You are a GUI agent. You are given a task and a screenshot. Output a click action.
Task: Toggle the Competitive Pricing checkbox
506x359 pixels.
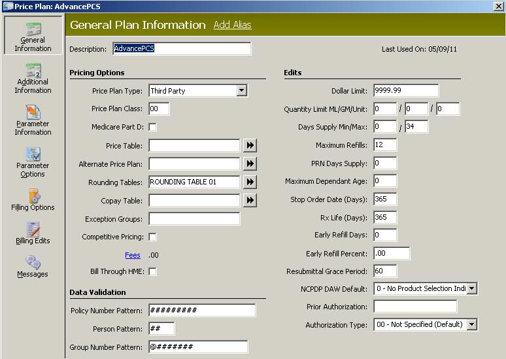[152, 237]
